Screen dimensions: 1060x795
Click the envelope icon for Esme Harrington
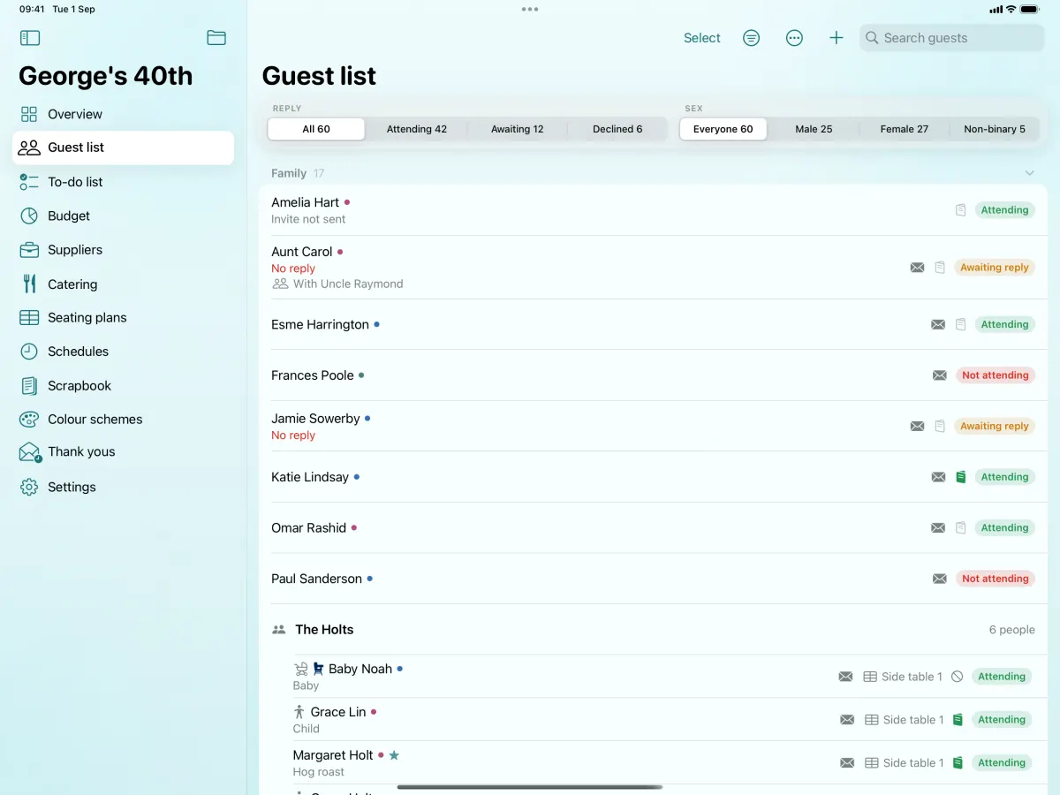pos(938,325)
